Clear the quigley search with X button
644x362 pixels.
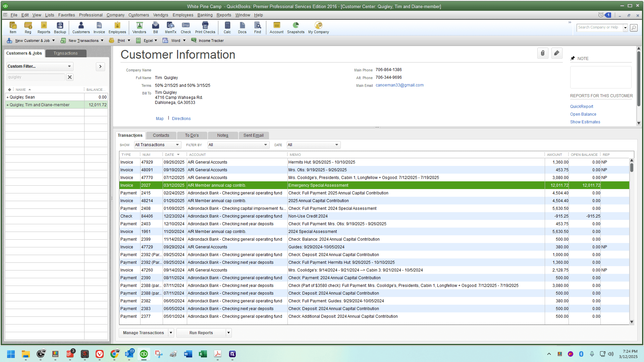69,77
